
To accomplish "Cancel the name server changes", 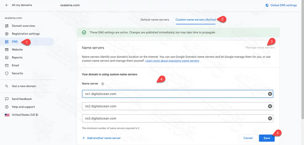I will pos(248,138).
